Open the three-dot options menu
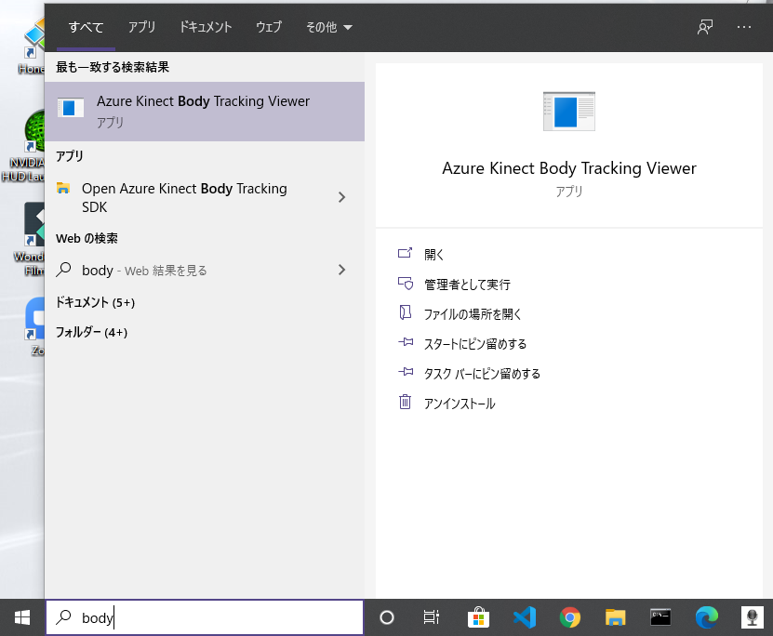This screenshot has width=773, height=636. click(x=744, y=27)
